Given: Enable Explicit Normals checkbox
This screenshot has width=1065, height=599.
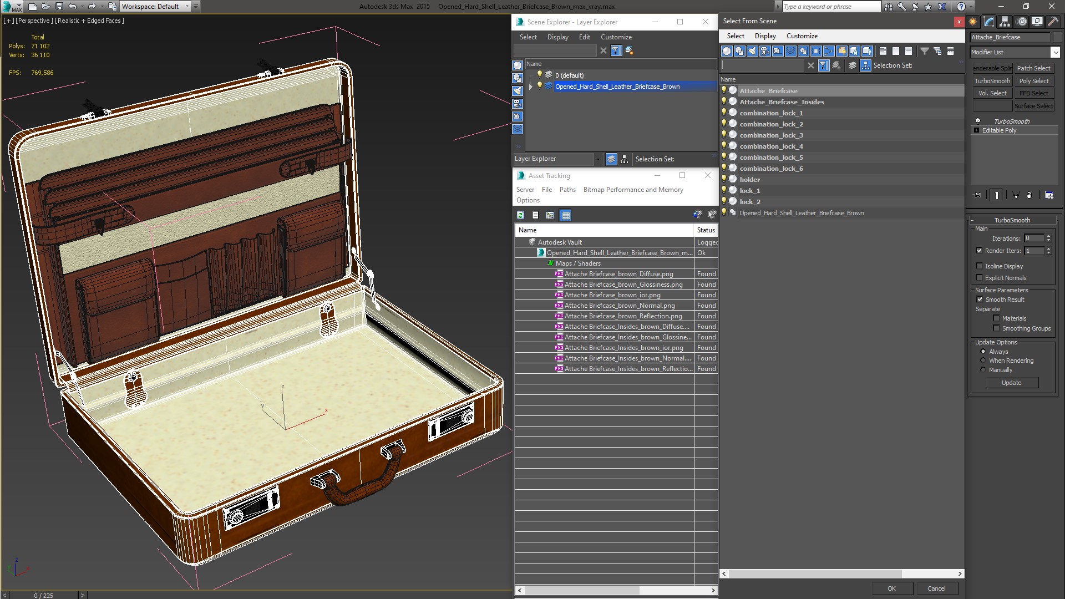Looking at the screenshot, I should [x=980, y=278].
